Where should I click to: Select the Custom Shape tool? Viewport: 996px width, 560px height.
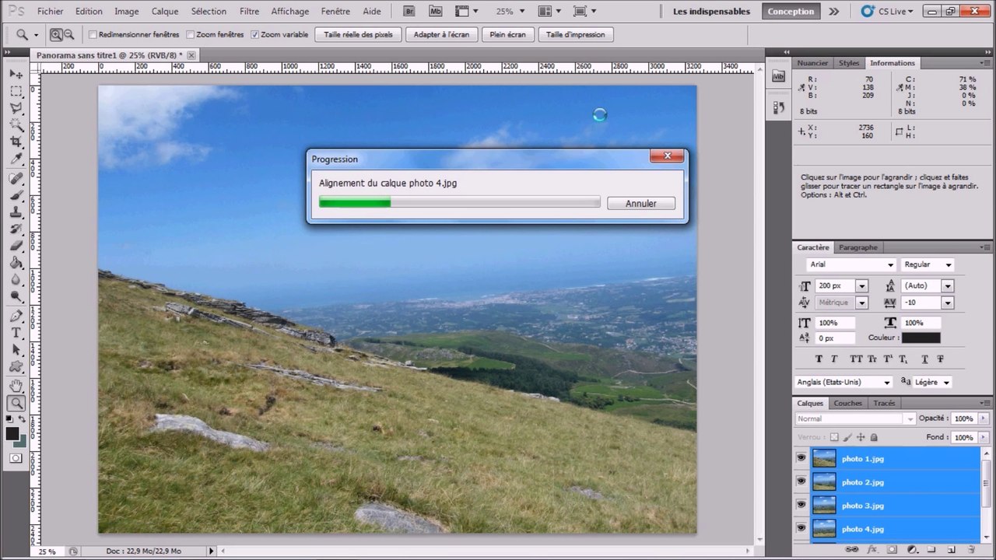[16, 366]
